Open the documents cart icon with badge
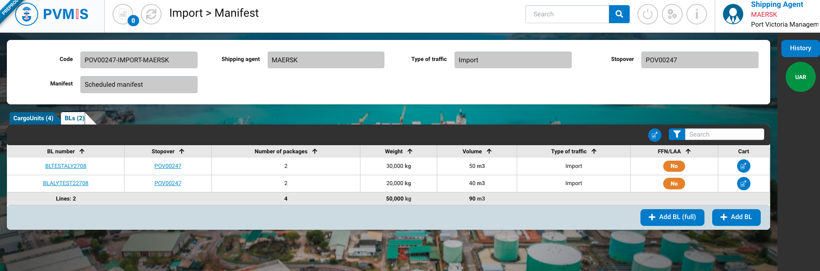Screen dimensions: 820x271 click(x=123, y=14)
